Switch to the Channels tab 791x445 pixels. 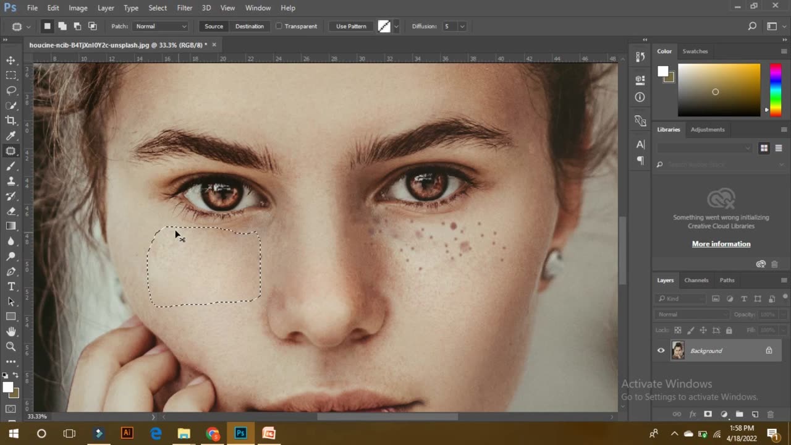(x=696, y=280)
